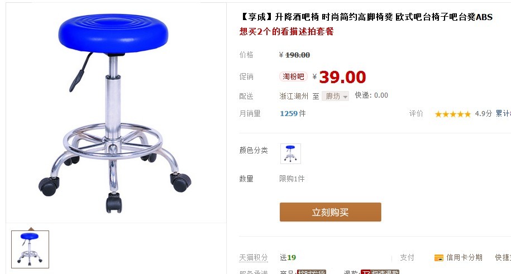Click the large blue bar stool image
511x274 pixels.
pyautogui.click(x=114, y=113)
